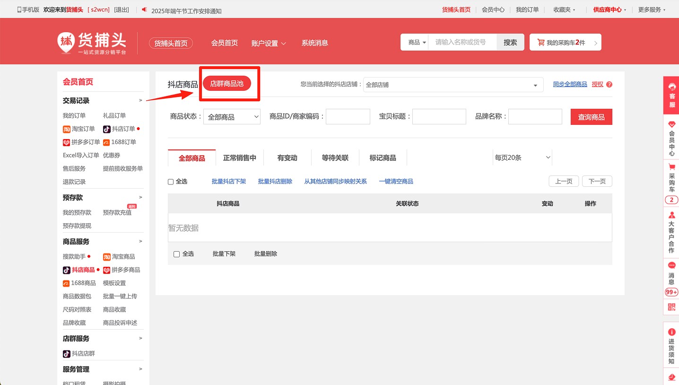Click the cart count badge showing 2
The width and height of the screenshot is (679, 385).
pos(671,200)
